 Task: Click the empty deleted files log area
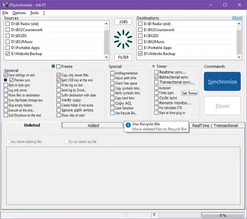click(x=123, y=176)
